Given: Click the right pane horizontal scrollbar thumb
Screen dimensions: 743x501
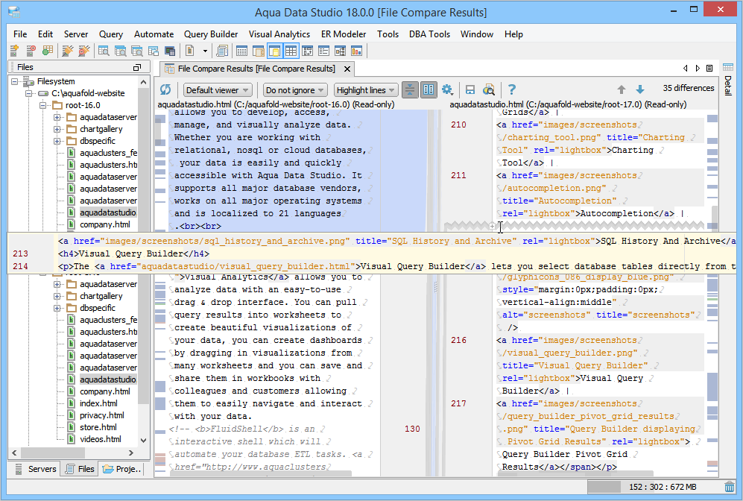Looking at the screenshot, I should coord(575,473).
